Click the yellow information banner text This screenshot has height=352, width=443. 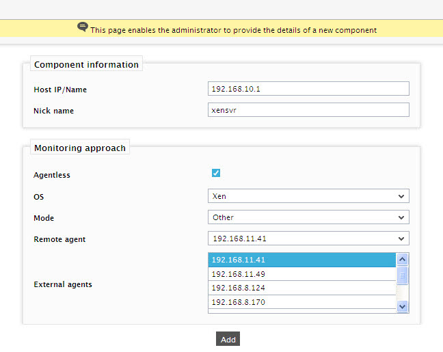point(233,30)
